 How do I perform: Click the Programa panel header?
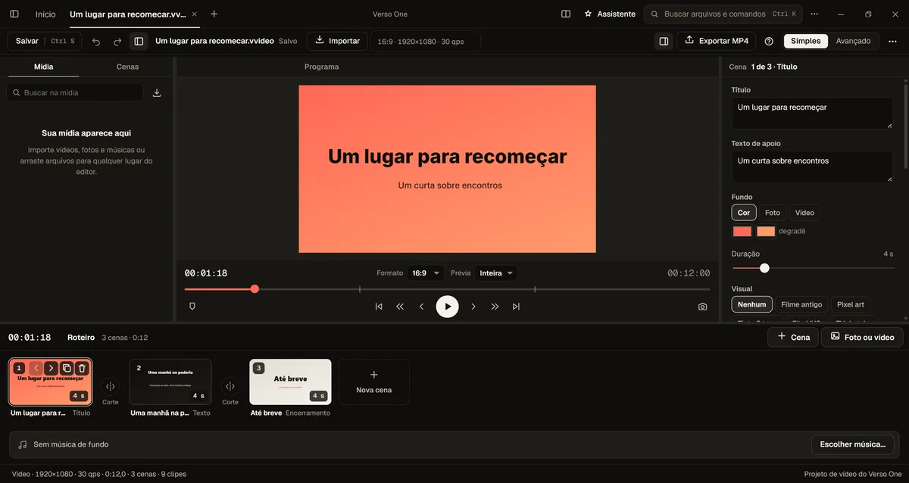(321, 67)
